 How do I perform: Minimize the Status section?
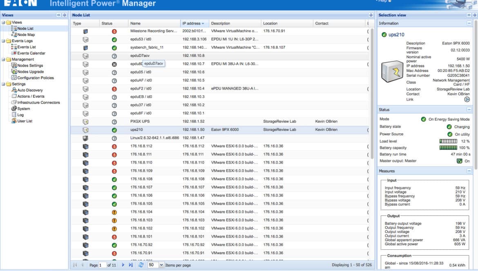click(x=469, y=110)
